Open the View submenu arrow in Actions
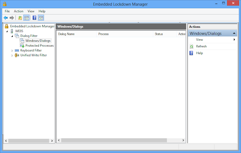The height and width of the screenshot is (153, 241). [x=234, y=39]
